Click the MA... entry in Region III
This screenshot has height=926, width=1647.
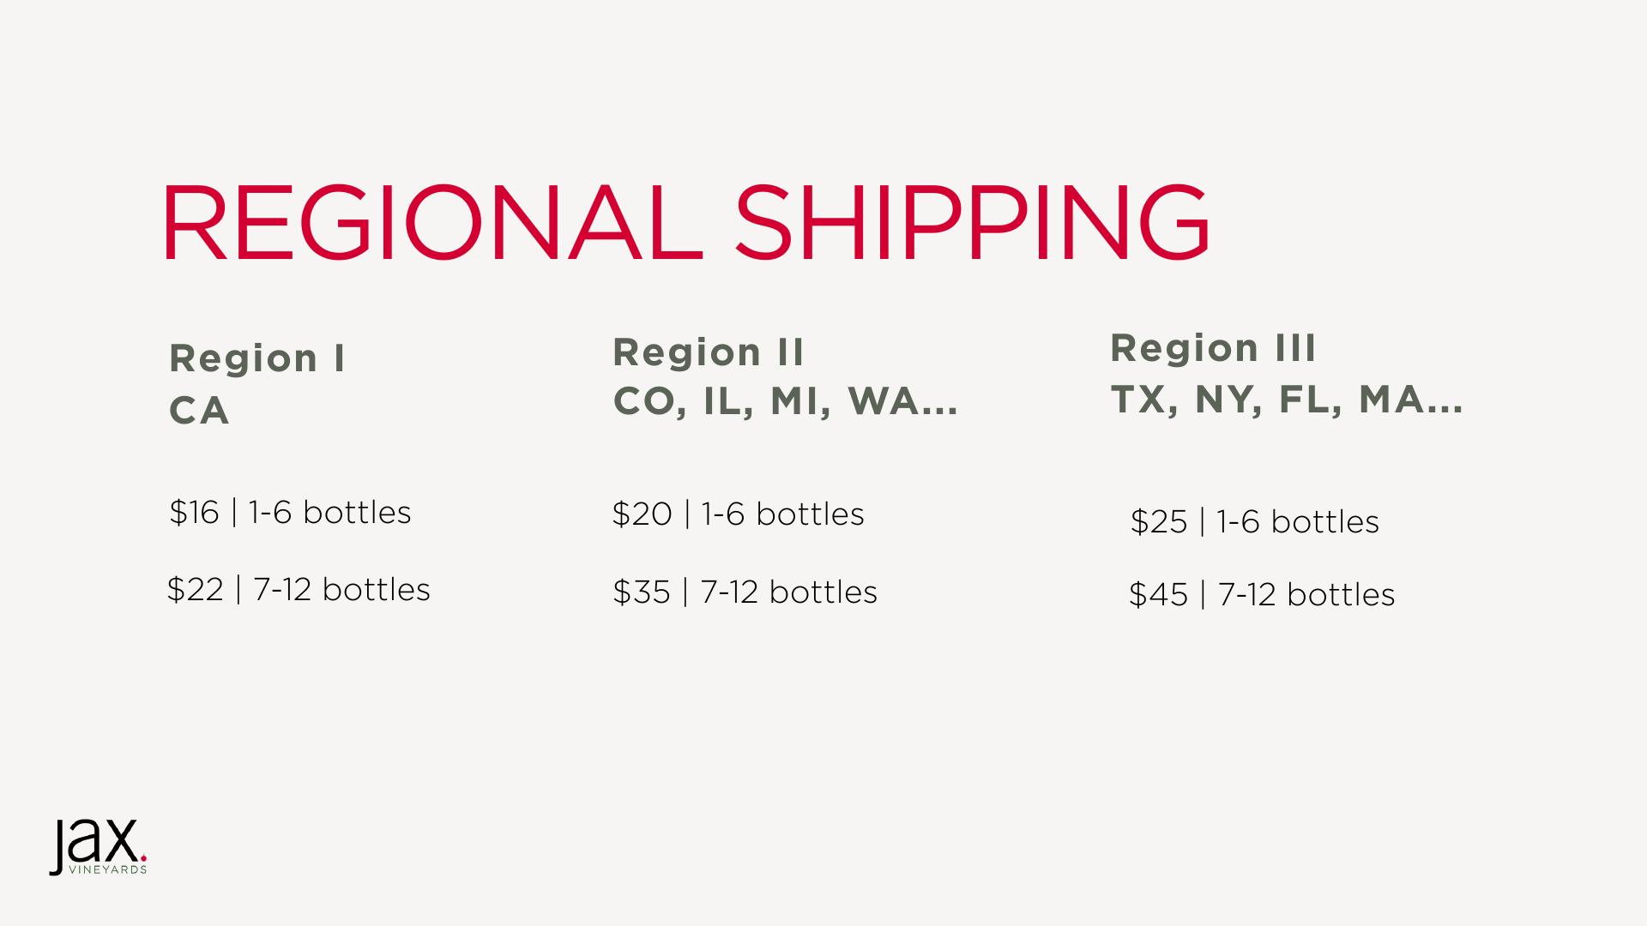[1410, 400]
